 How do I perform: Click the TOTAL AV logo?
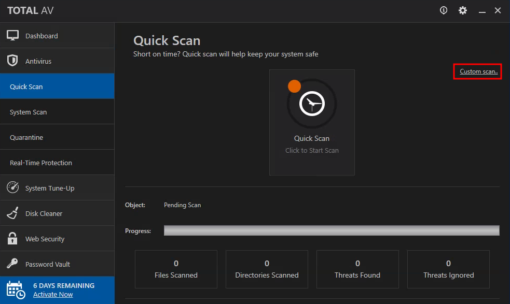click(x=30, y=10)
